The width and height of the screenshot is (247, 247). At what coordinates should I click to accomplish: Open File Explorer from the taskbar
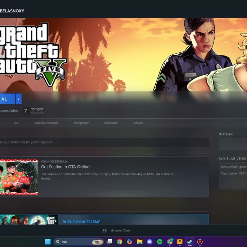point(140,242)
